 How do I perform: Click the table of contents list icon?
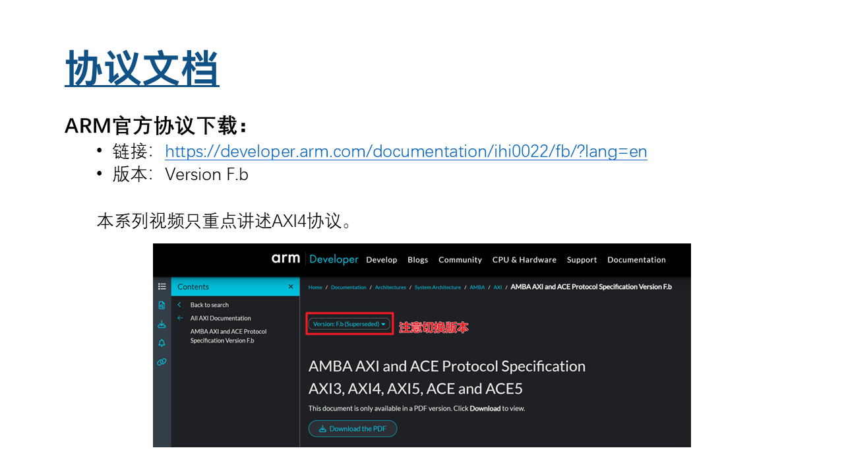point(162,287)
